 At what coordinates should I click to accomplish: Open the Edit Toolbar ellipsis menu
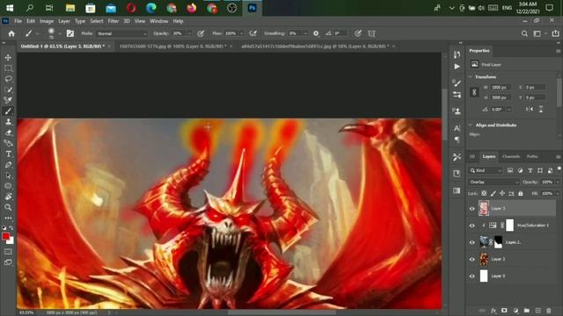click(8, 218)
